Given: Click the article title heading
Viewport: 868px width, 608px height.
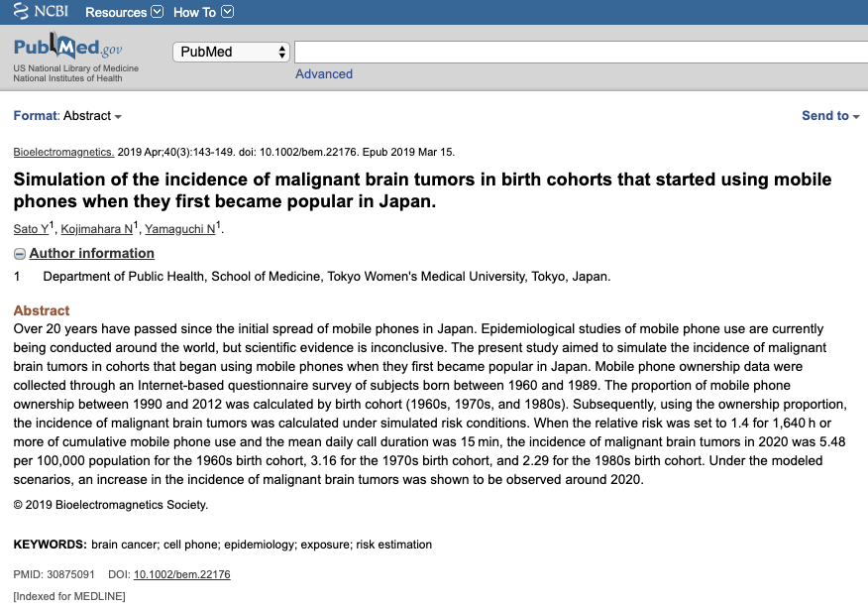Looking at the screenshot, I should point(422,190).
